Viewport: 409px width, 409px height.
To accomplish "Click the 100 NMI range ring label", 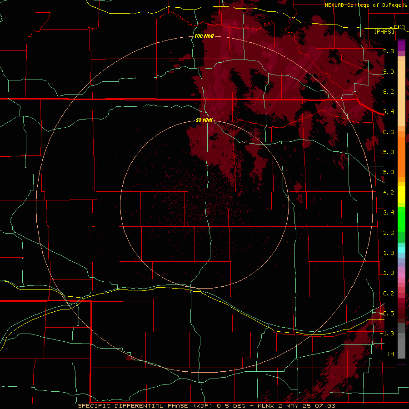I will 204,36.
